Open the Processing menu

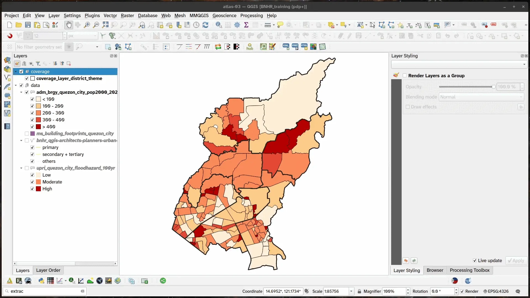(251, 15)
